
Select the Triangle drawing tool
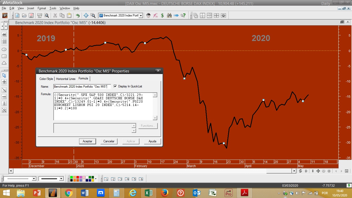click(4, 63)
